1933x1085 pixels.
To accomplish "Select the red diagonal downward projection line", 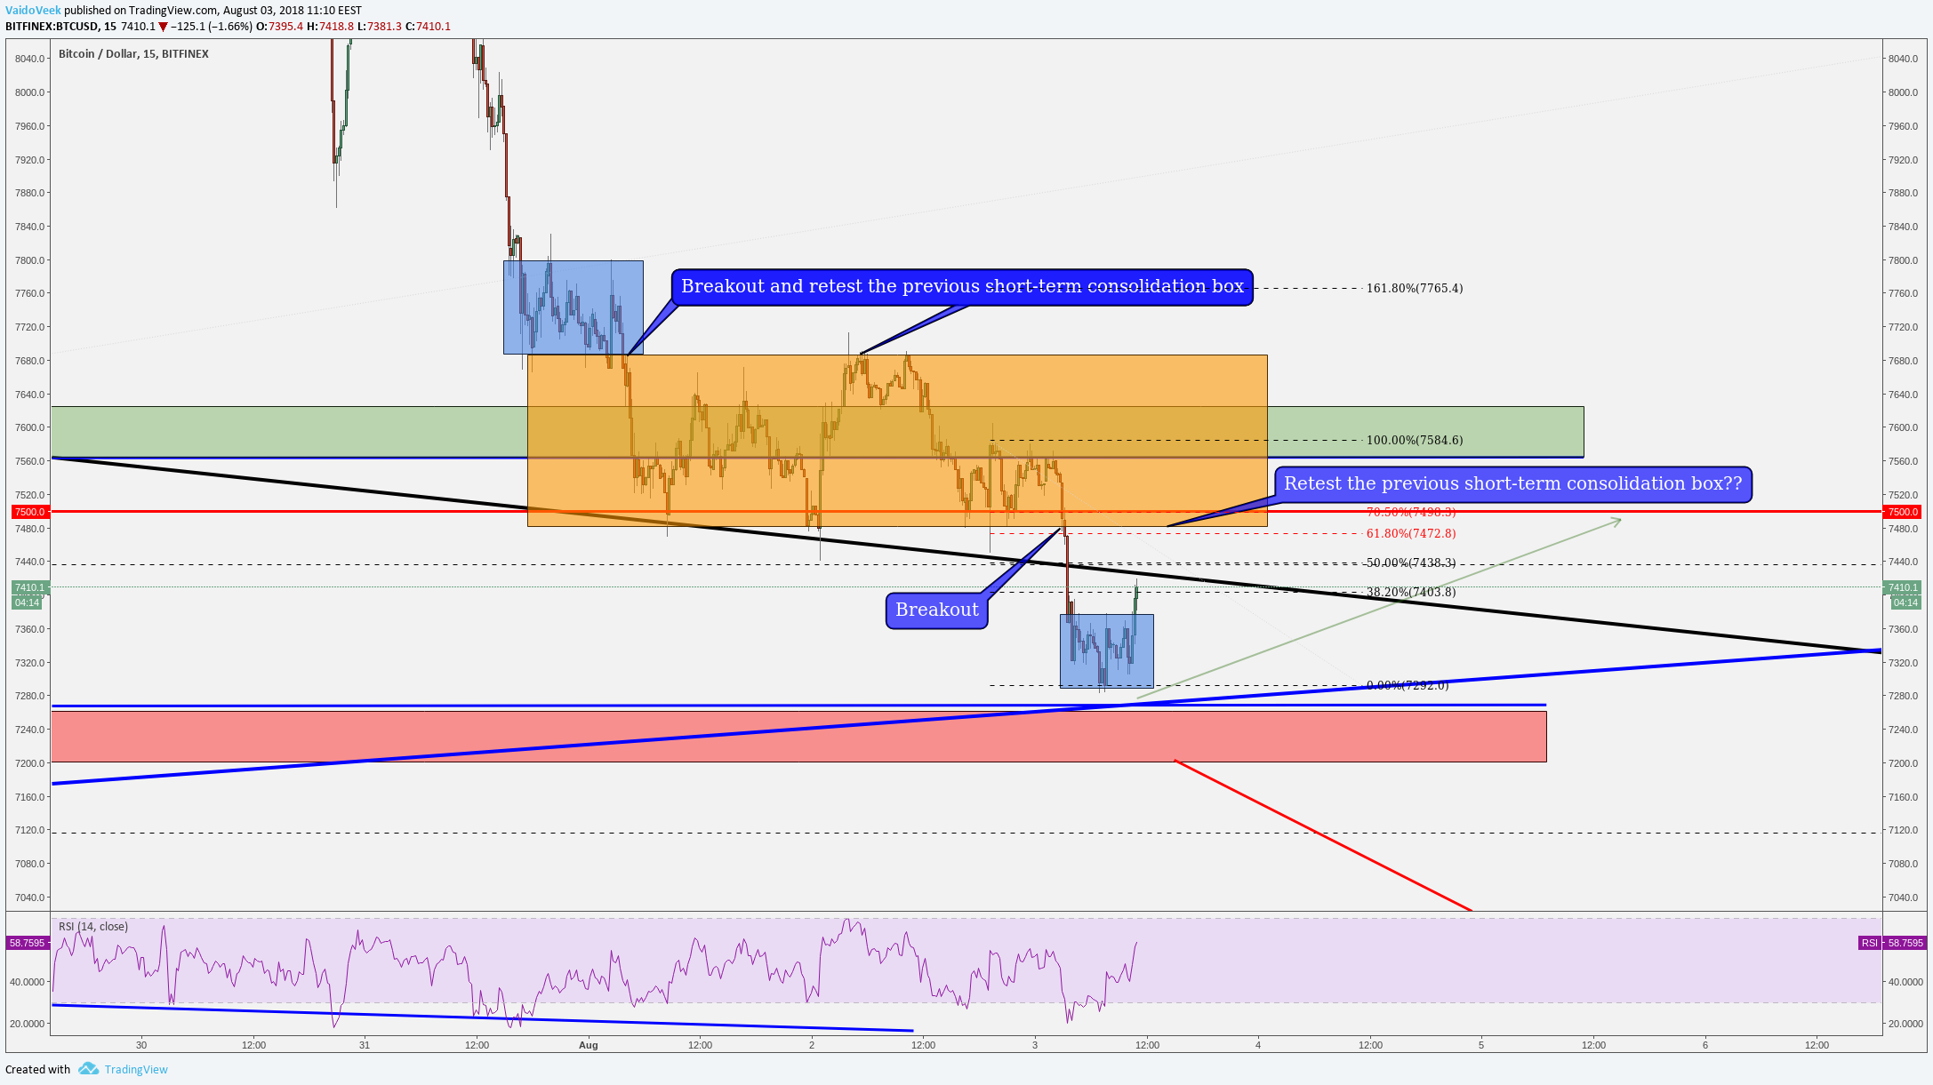I will click(1323, 835).
